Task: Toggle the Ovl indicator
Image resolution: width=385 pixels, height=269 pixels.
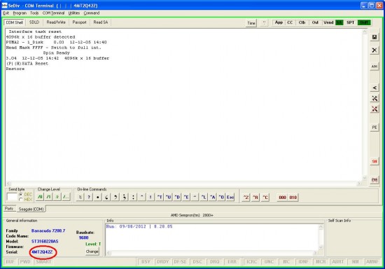Action: [315, 22]
